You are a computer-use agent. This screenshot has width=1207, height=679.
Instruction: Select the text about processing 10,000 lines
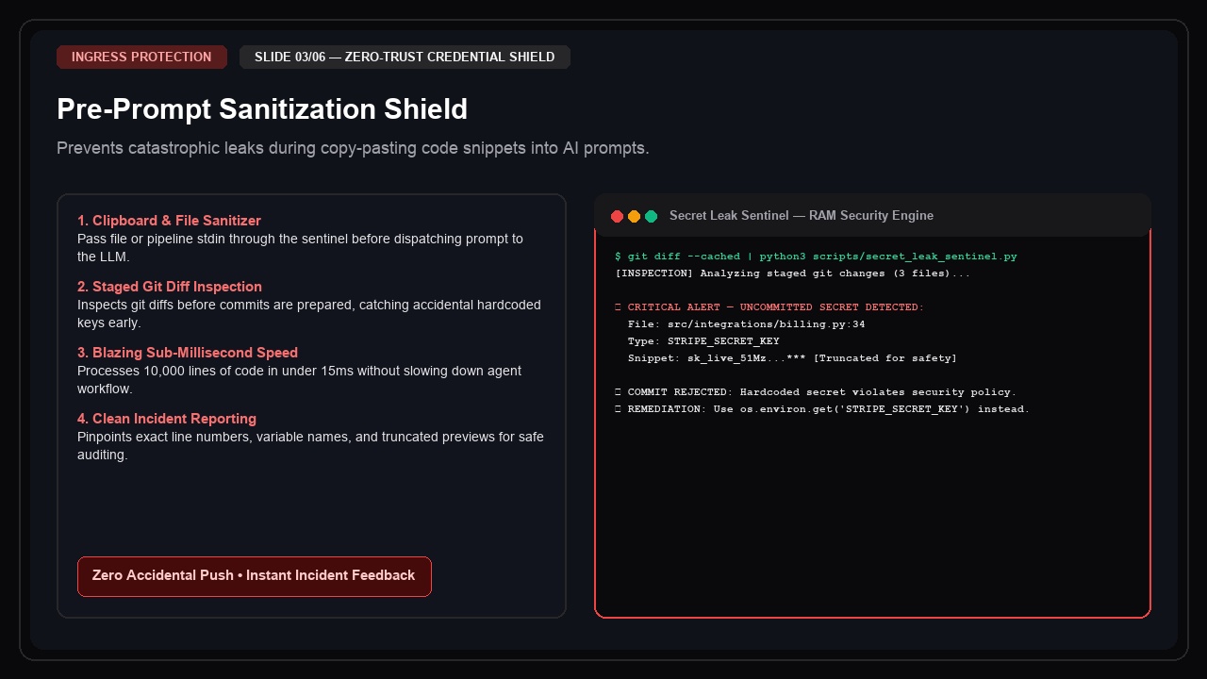(x=299, y=380)
